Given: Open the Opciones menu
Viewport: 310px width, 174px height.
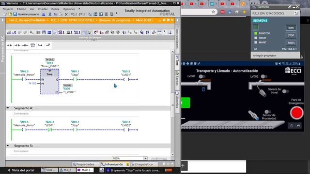Looking at the screenshot, I should pos(69,9).
